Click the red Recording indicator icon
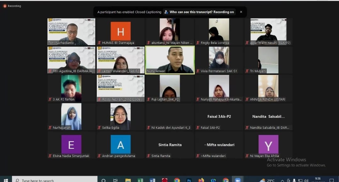This screenshot has height=182, width=339. pos(5,6)
